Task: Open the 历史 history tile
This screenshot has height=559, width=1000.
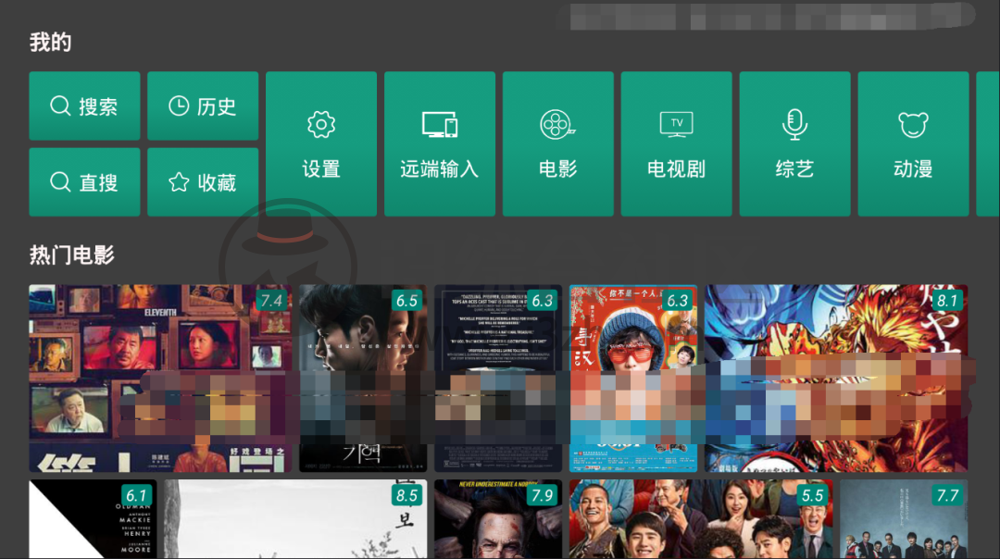Action: tap(203, 106)
